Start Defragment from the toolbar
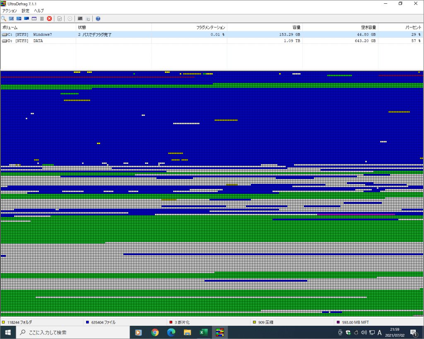The image size is (424, 339). [x=11, y=18]
